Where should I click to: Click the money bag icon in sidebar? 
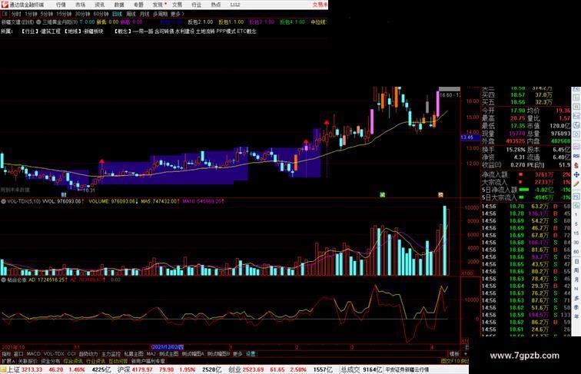coord(576,165)
